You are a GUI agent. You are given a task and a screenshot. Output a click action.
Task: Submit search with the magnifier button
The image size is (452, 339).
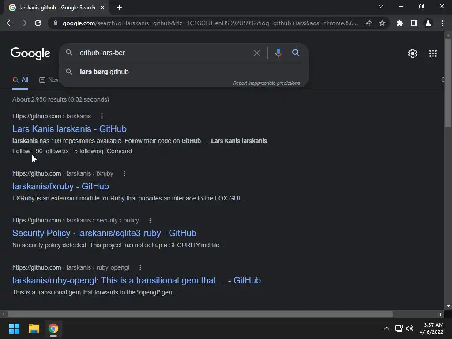point(296,53)
